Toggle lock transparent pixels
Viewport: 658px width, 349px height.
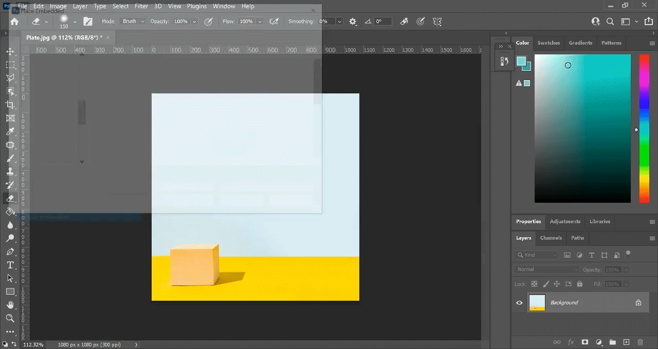click(x=534, y=284)
